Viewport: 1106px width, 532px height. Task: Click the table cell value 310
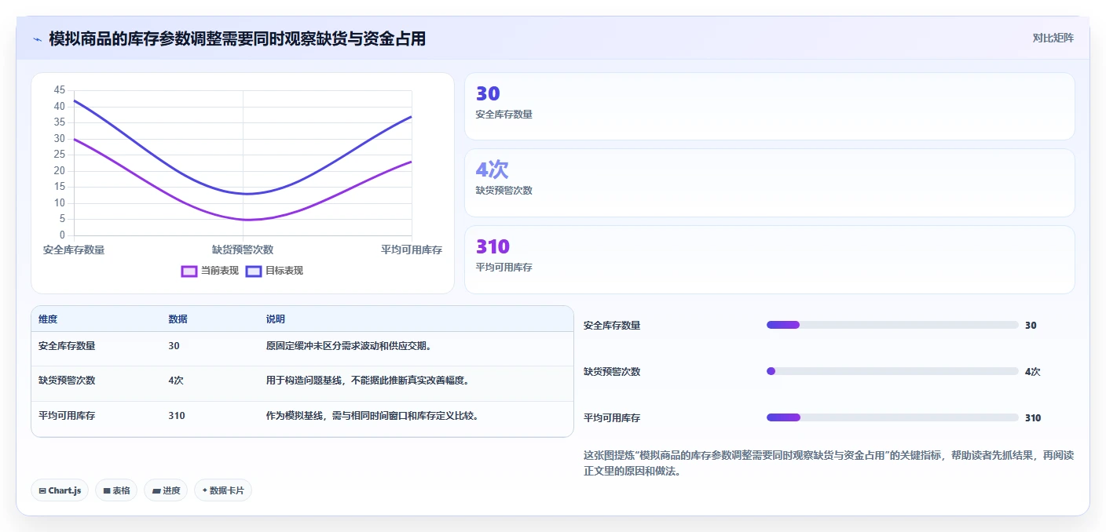pyautogui.click(x=177, y=415)
